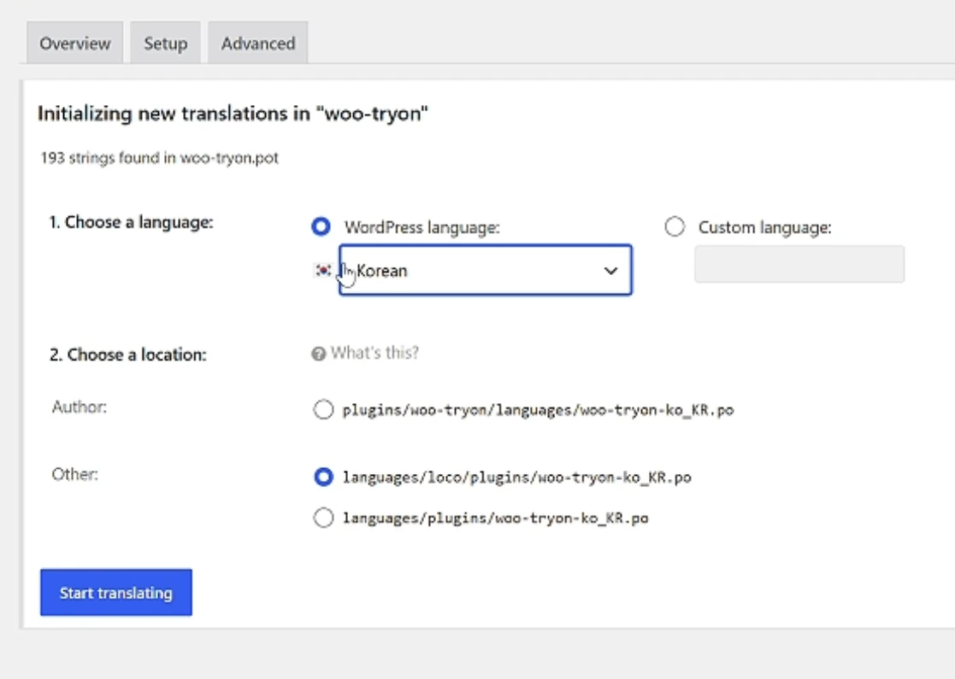
Task: Choose languages/plugins/woo-tryon-ko_KR.po location radio
Action: click(323, 518)
